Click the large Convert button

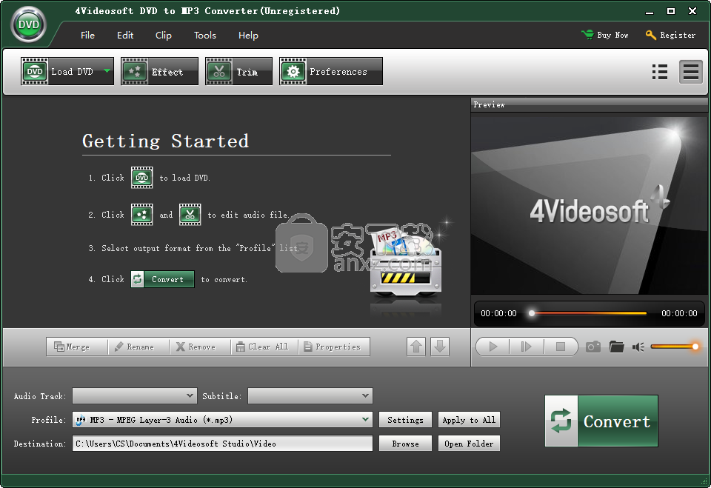601,421
